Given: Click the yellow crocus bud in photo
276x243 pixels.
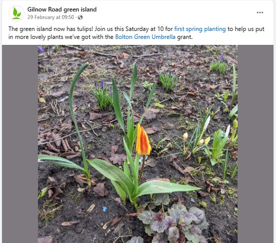Looking at the screenshot, I should click(185, 137).
